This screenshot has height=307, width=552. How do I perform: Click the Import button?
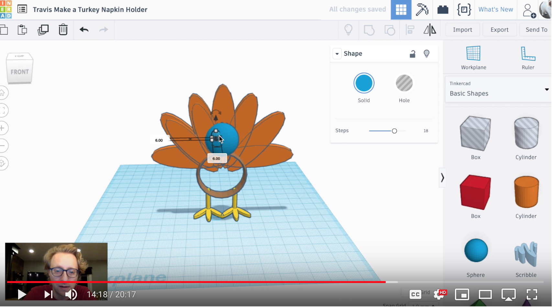(462, 29)
